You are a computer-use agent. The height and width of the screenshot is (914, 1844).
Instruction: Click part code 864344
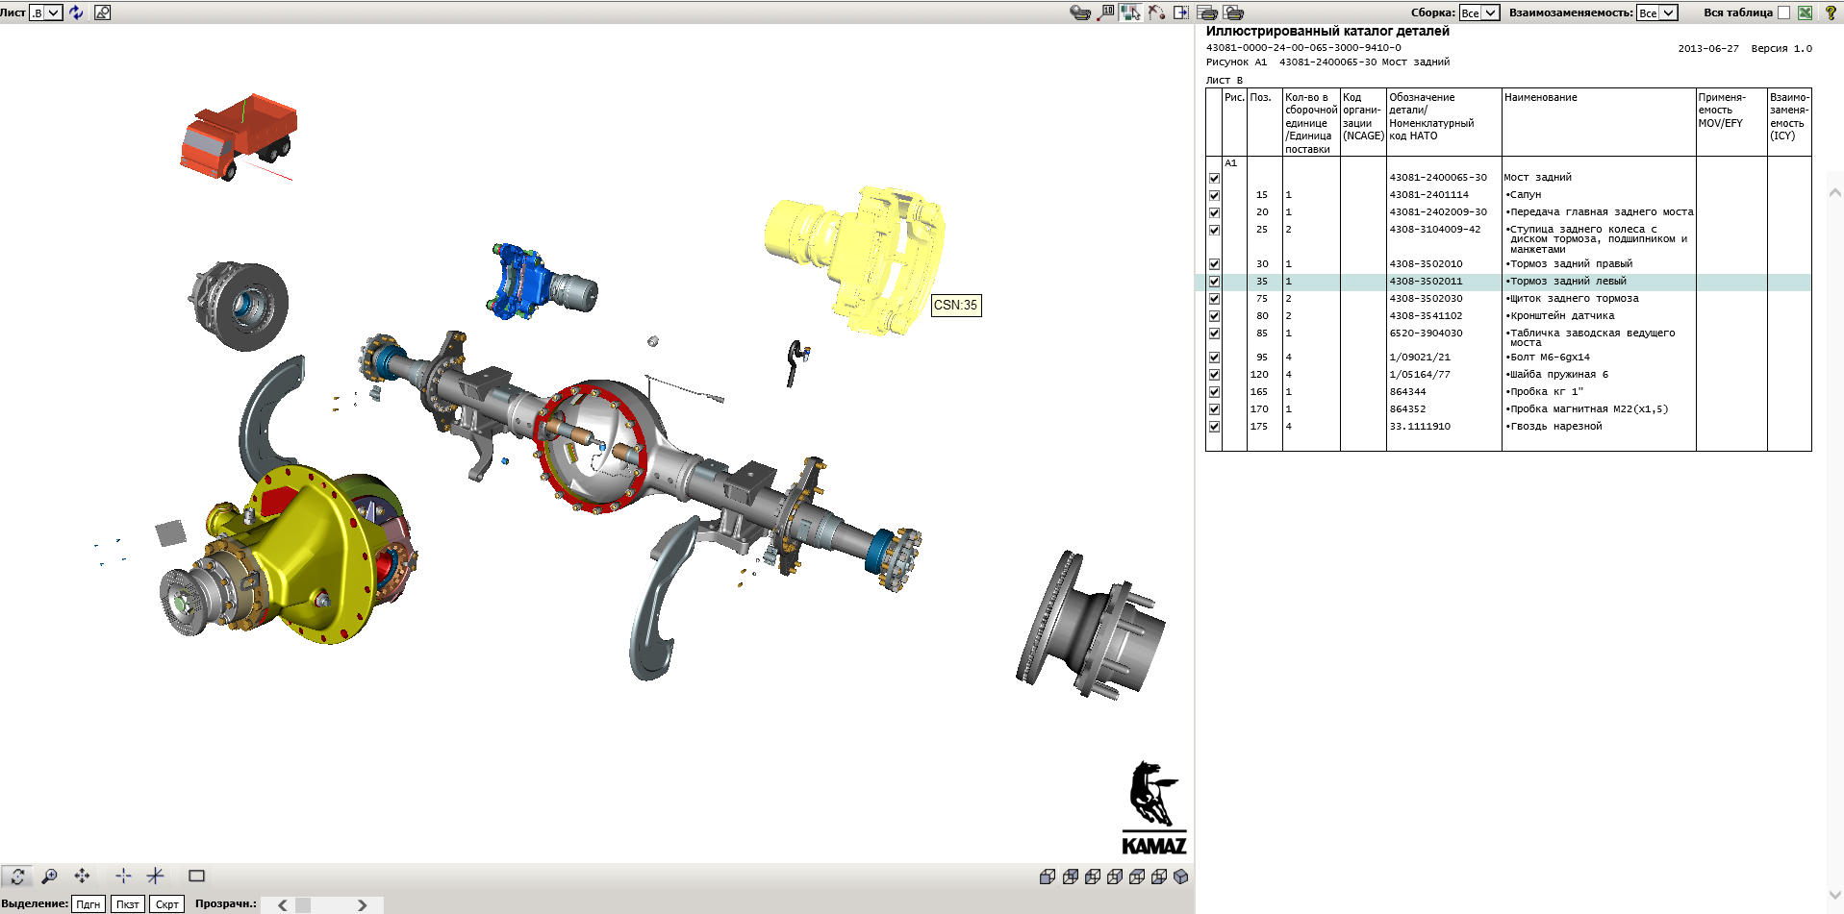pos(1407,392)
